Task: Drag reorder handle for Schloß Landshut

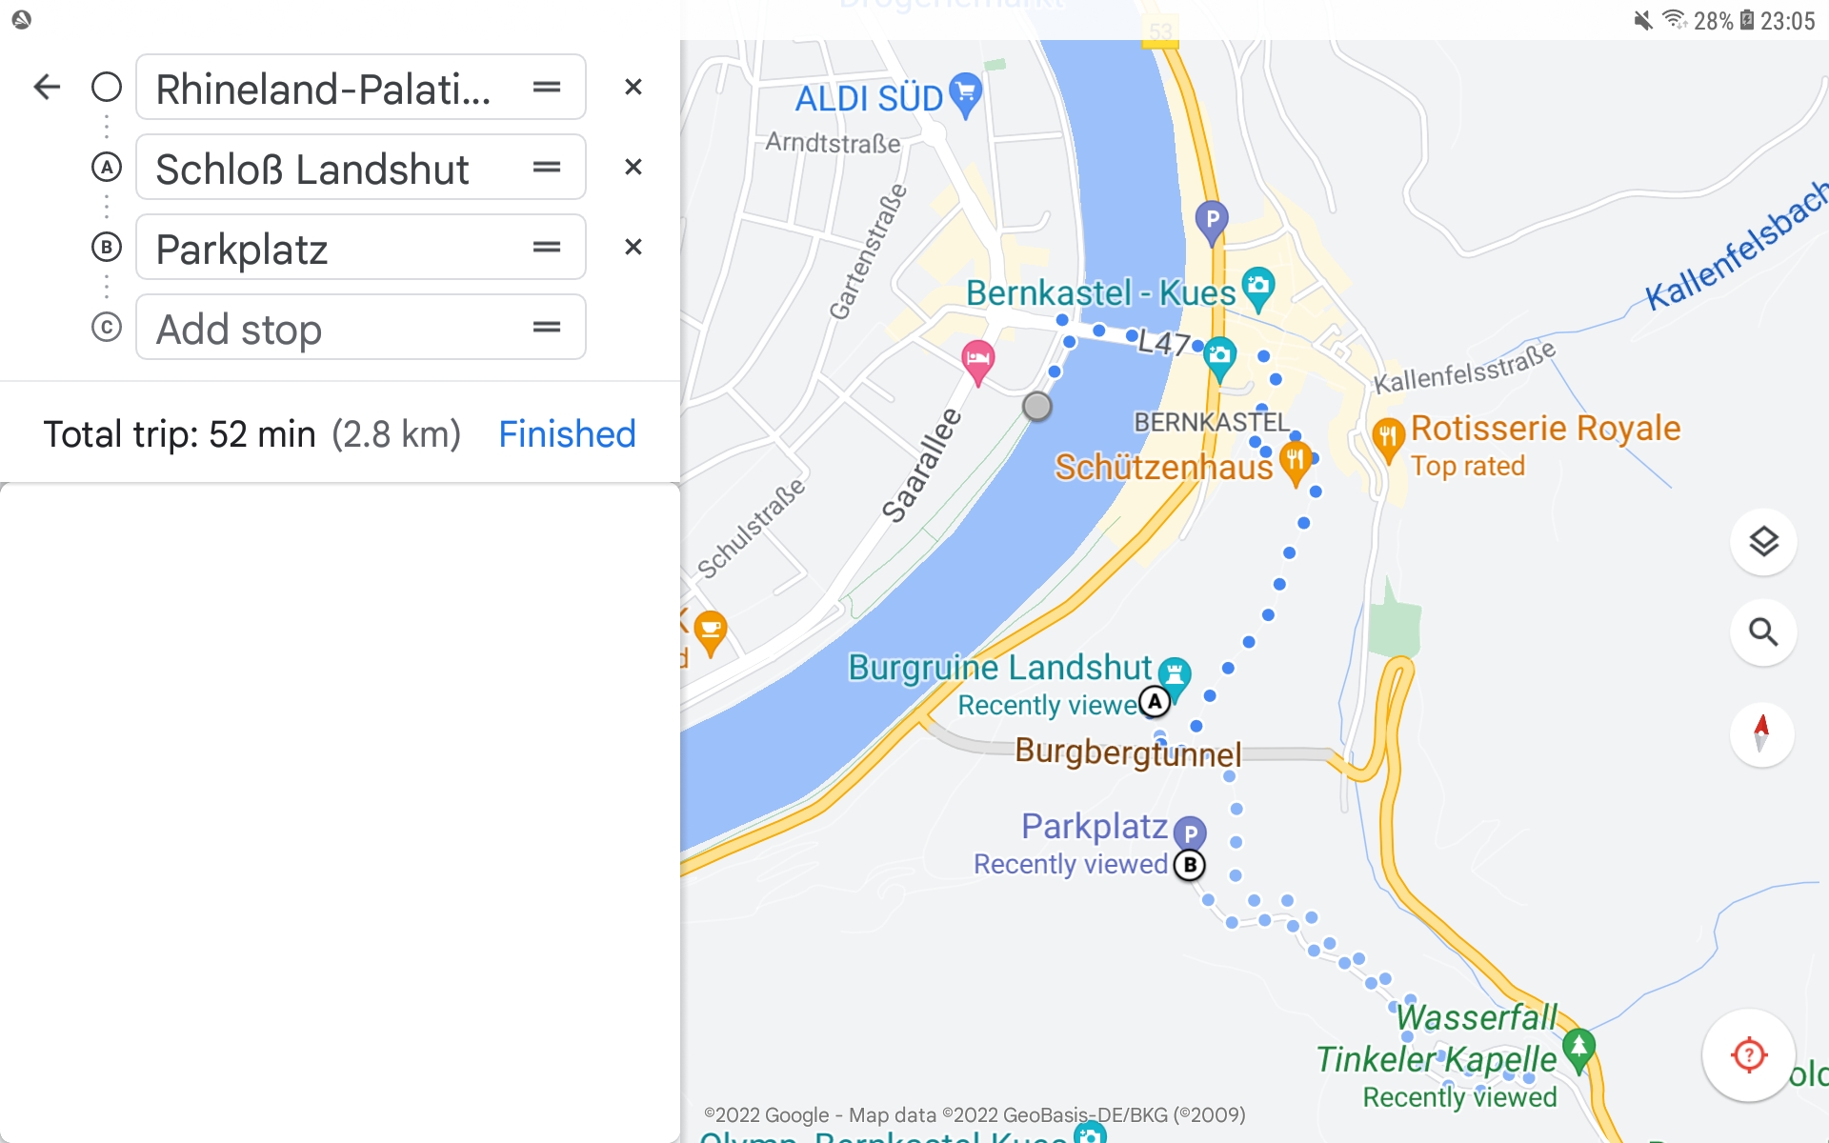Action: pos(547,168)
